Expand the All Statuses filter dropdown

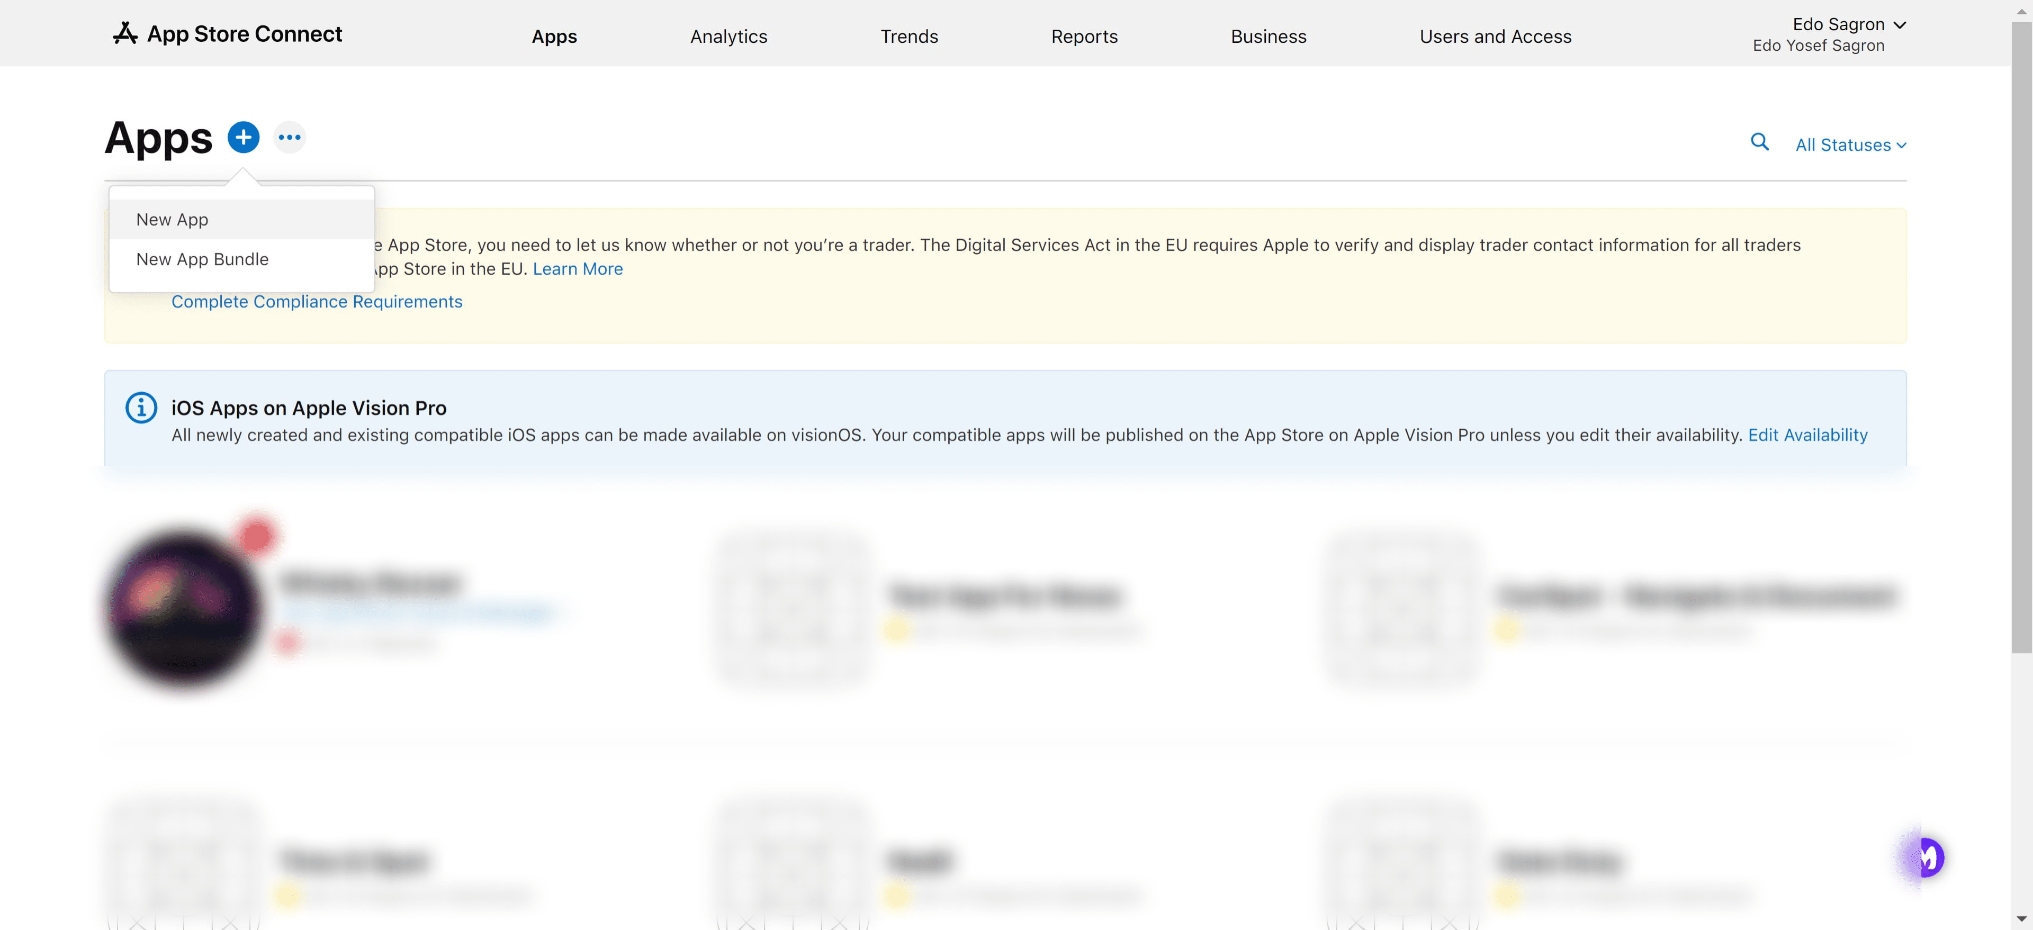click(x=1850, y=145)
